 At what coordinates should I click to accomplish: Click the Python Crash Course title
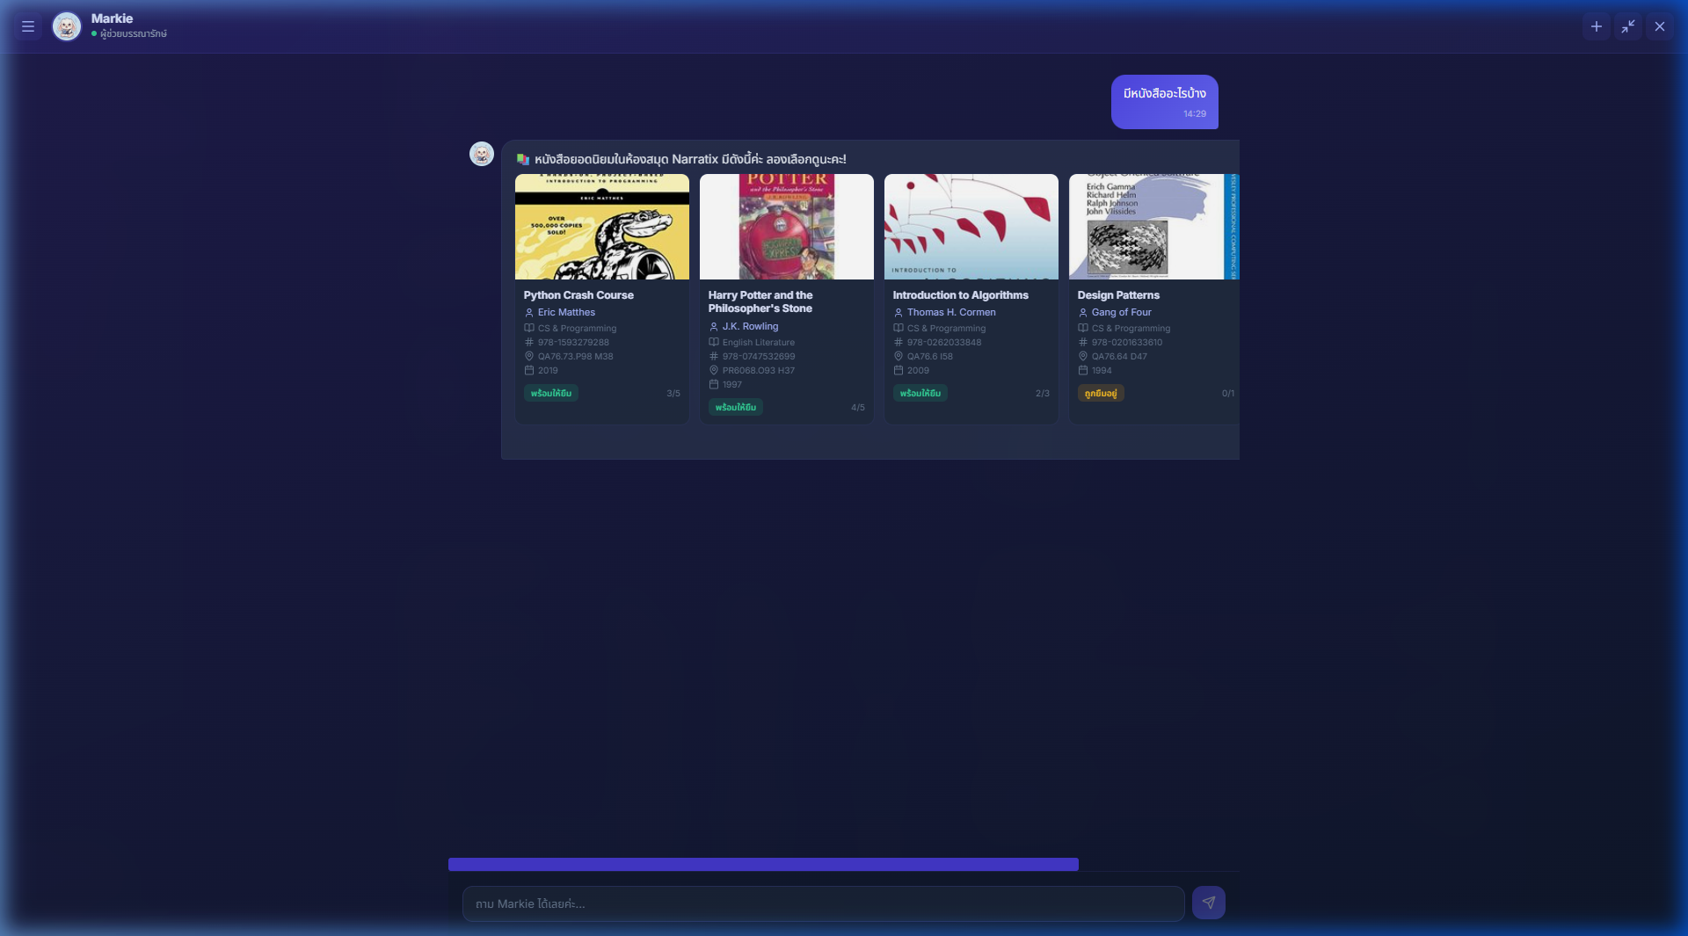pyautogui.click(x=578, y=295)
